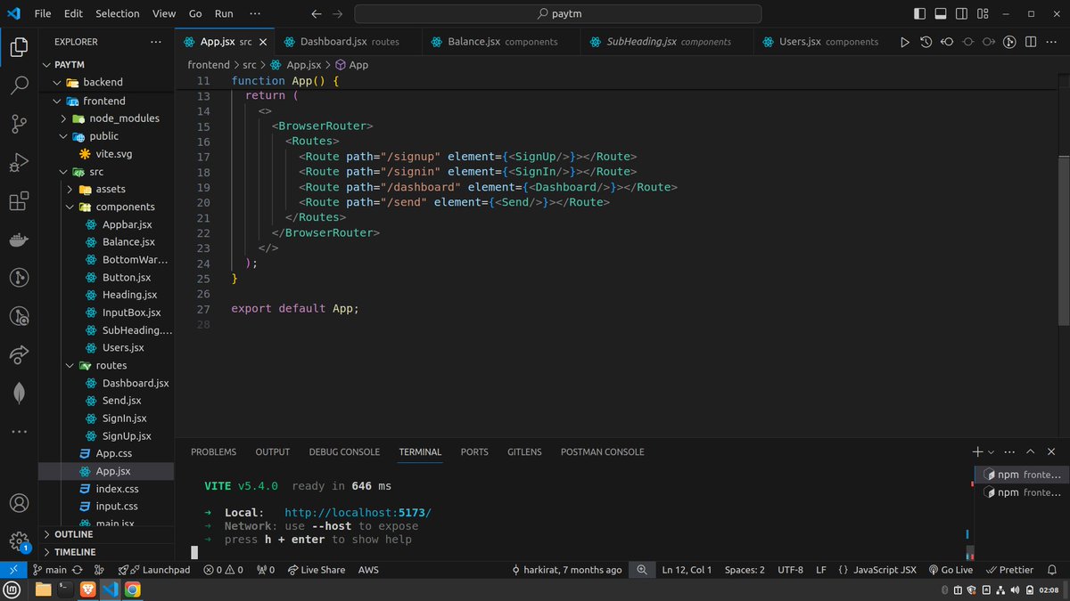The image size is (1070, 601).
Task: Expand the OUTLINE section
Action: tap(107, 534)
